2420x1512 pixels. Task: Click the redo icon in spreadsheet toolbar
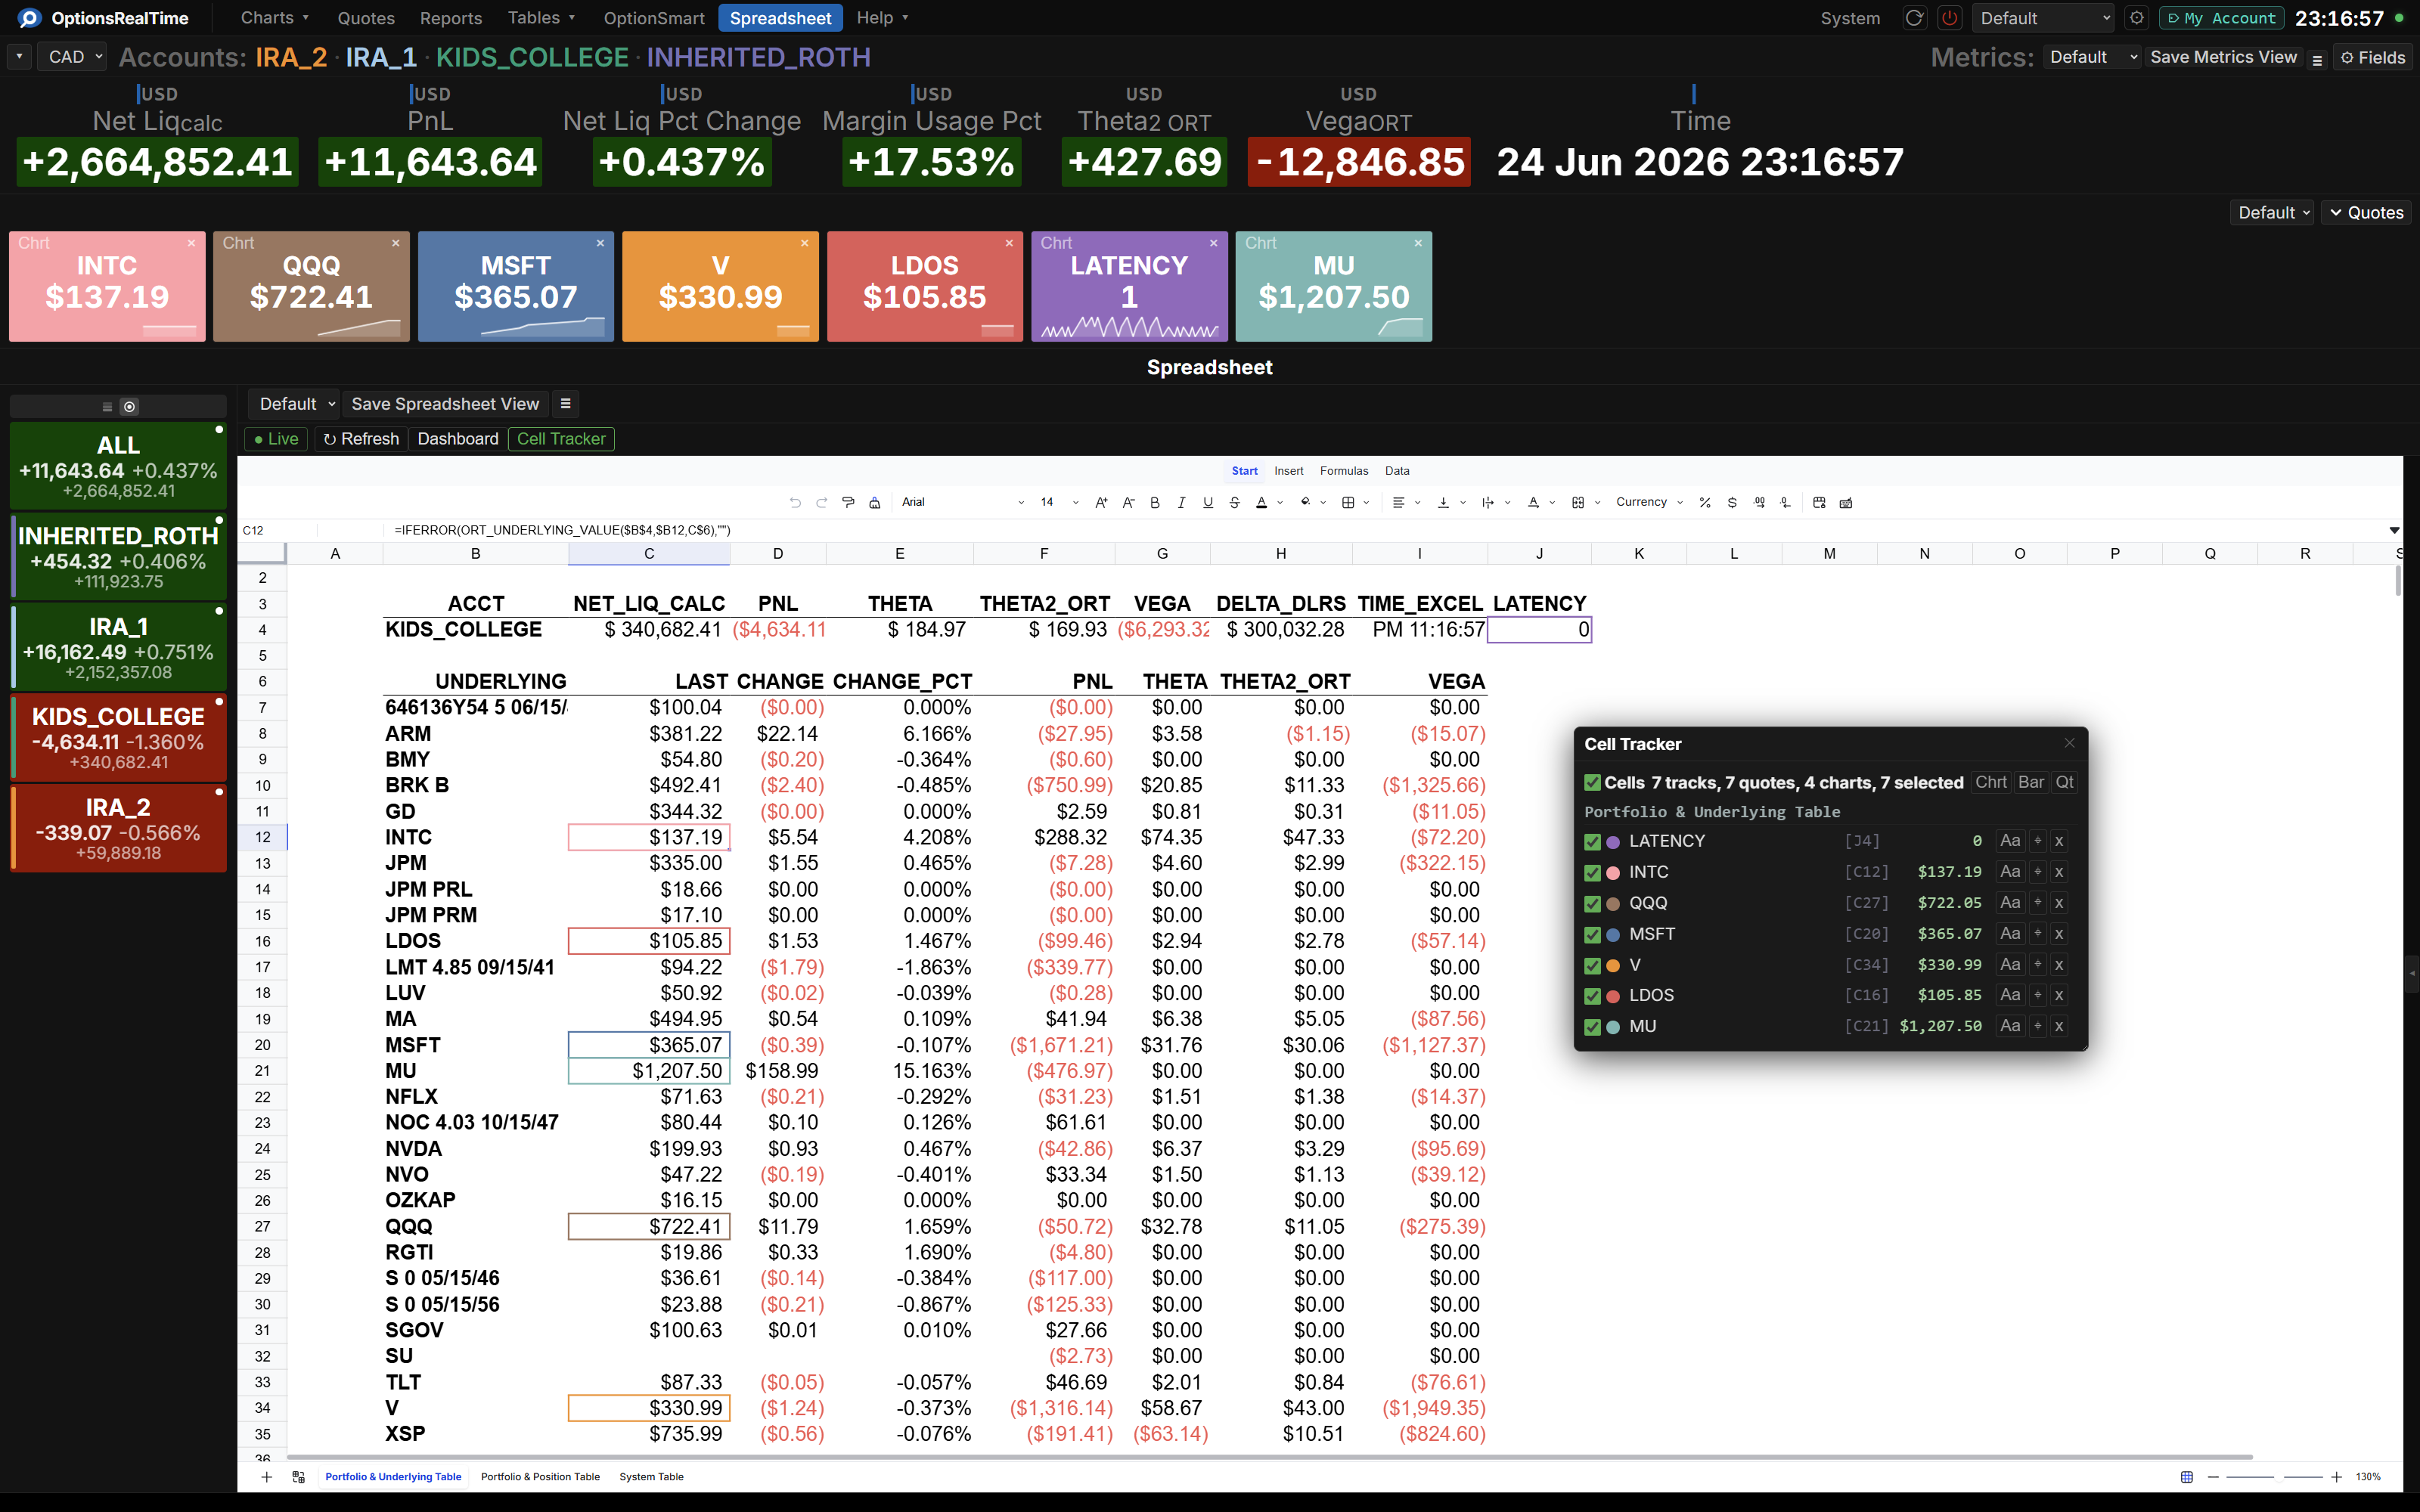(821, 502)
